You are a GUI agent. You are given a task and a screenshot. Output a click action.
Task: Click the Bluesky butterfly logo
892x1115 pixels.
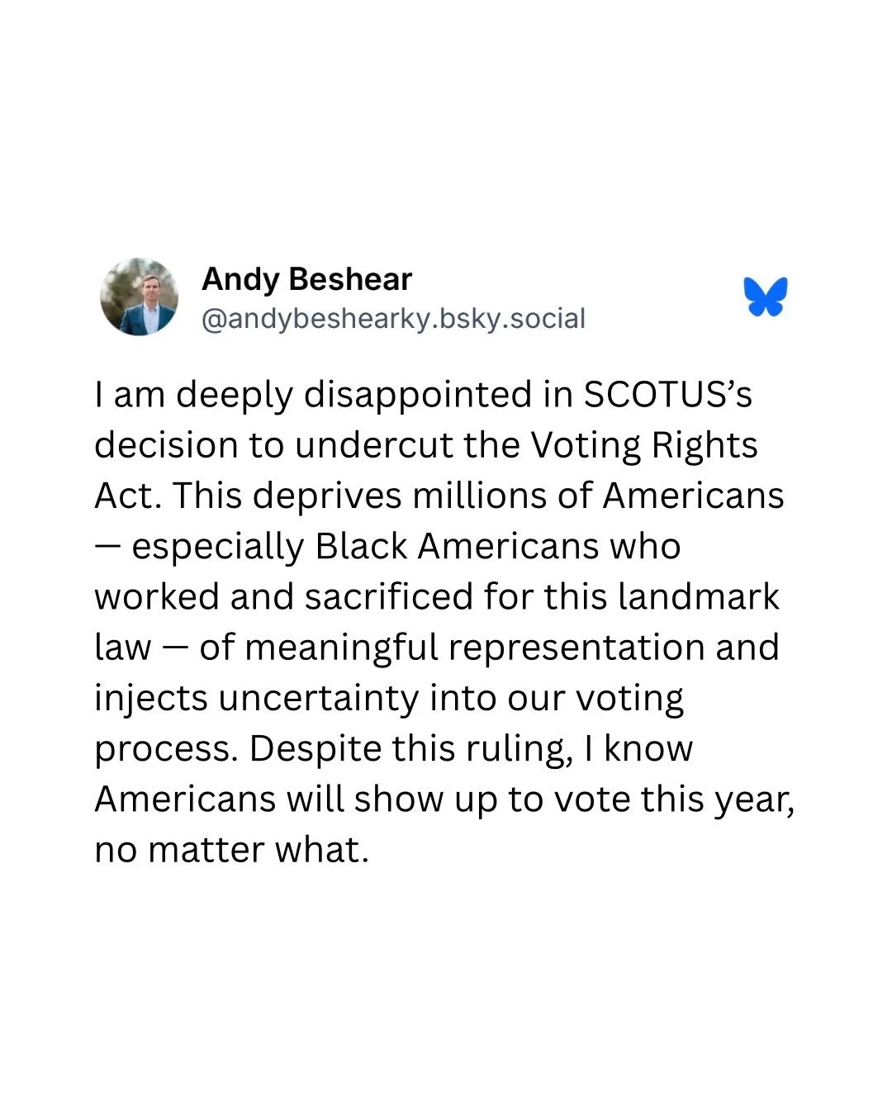click(x=766, y=297)
